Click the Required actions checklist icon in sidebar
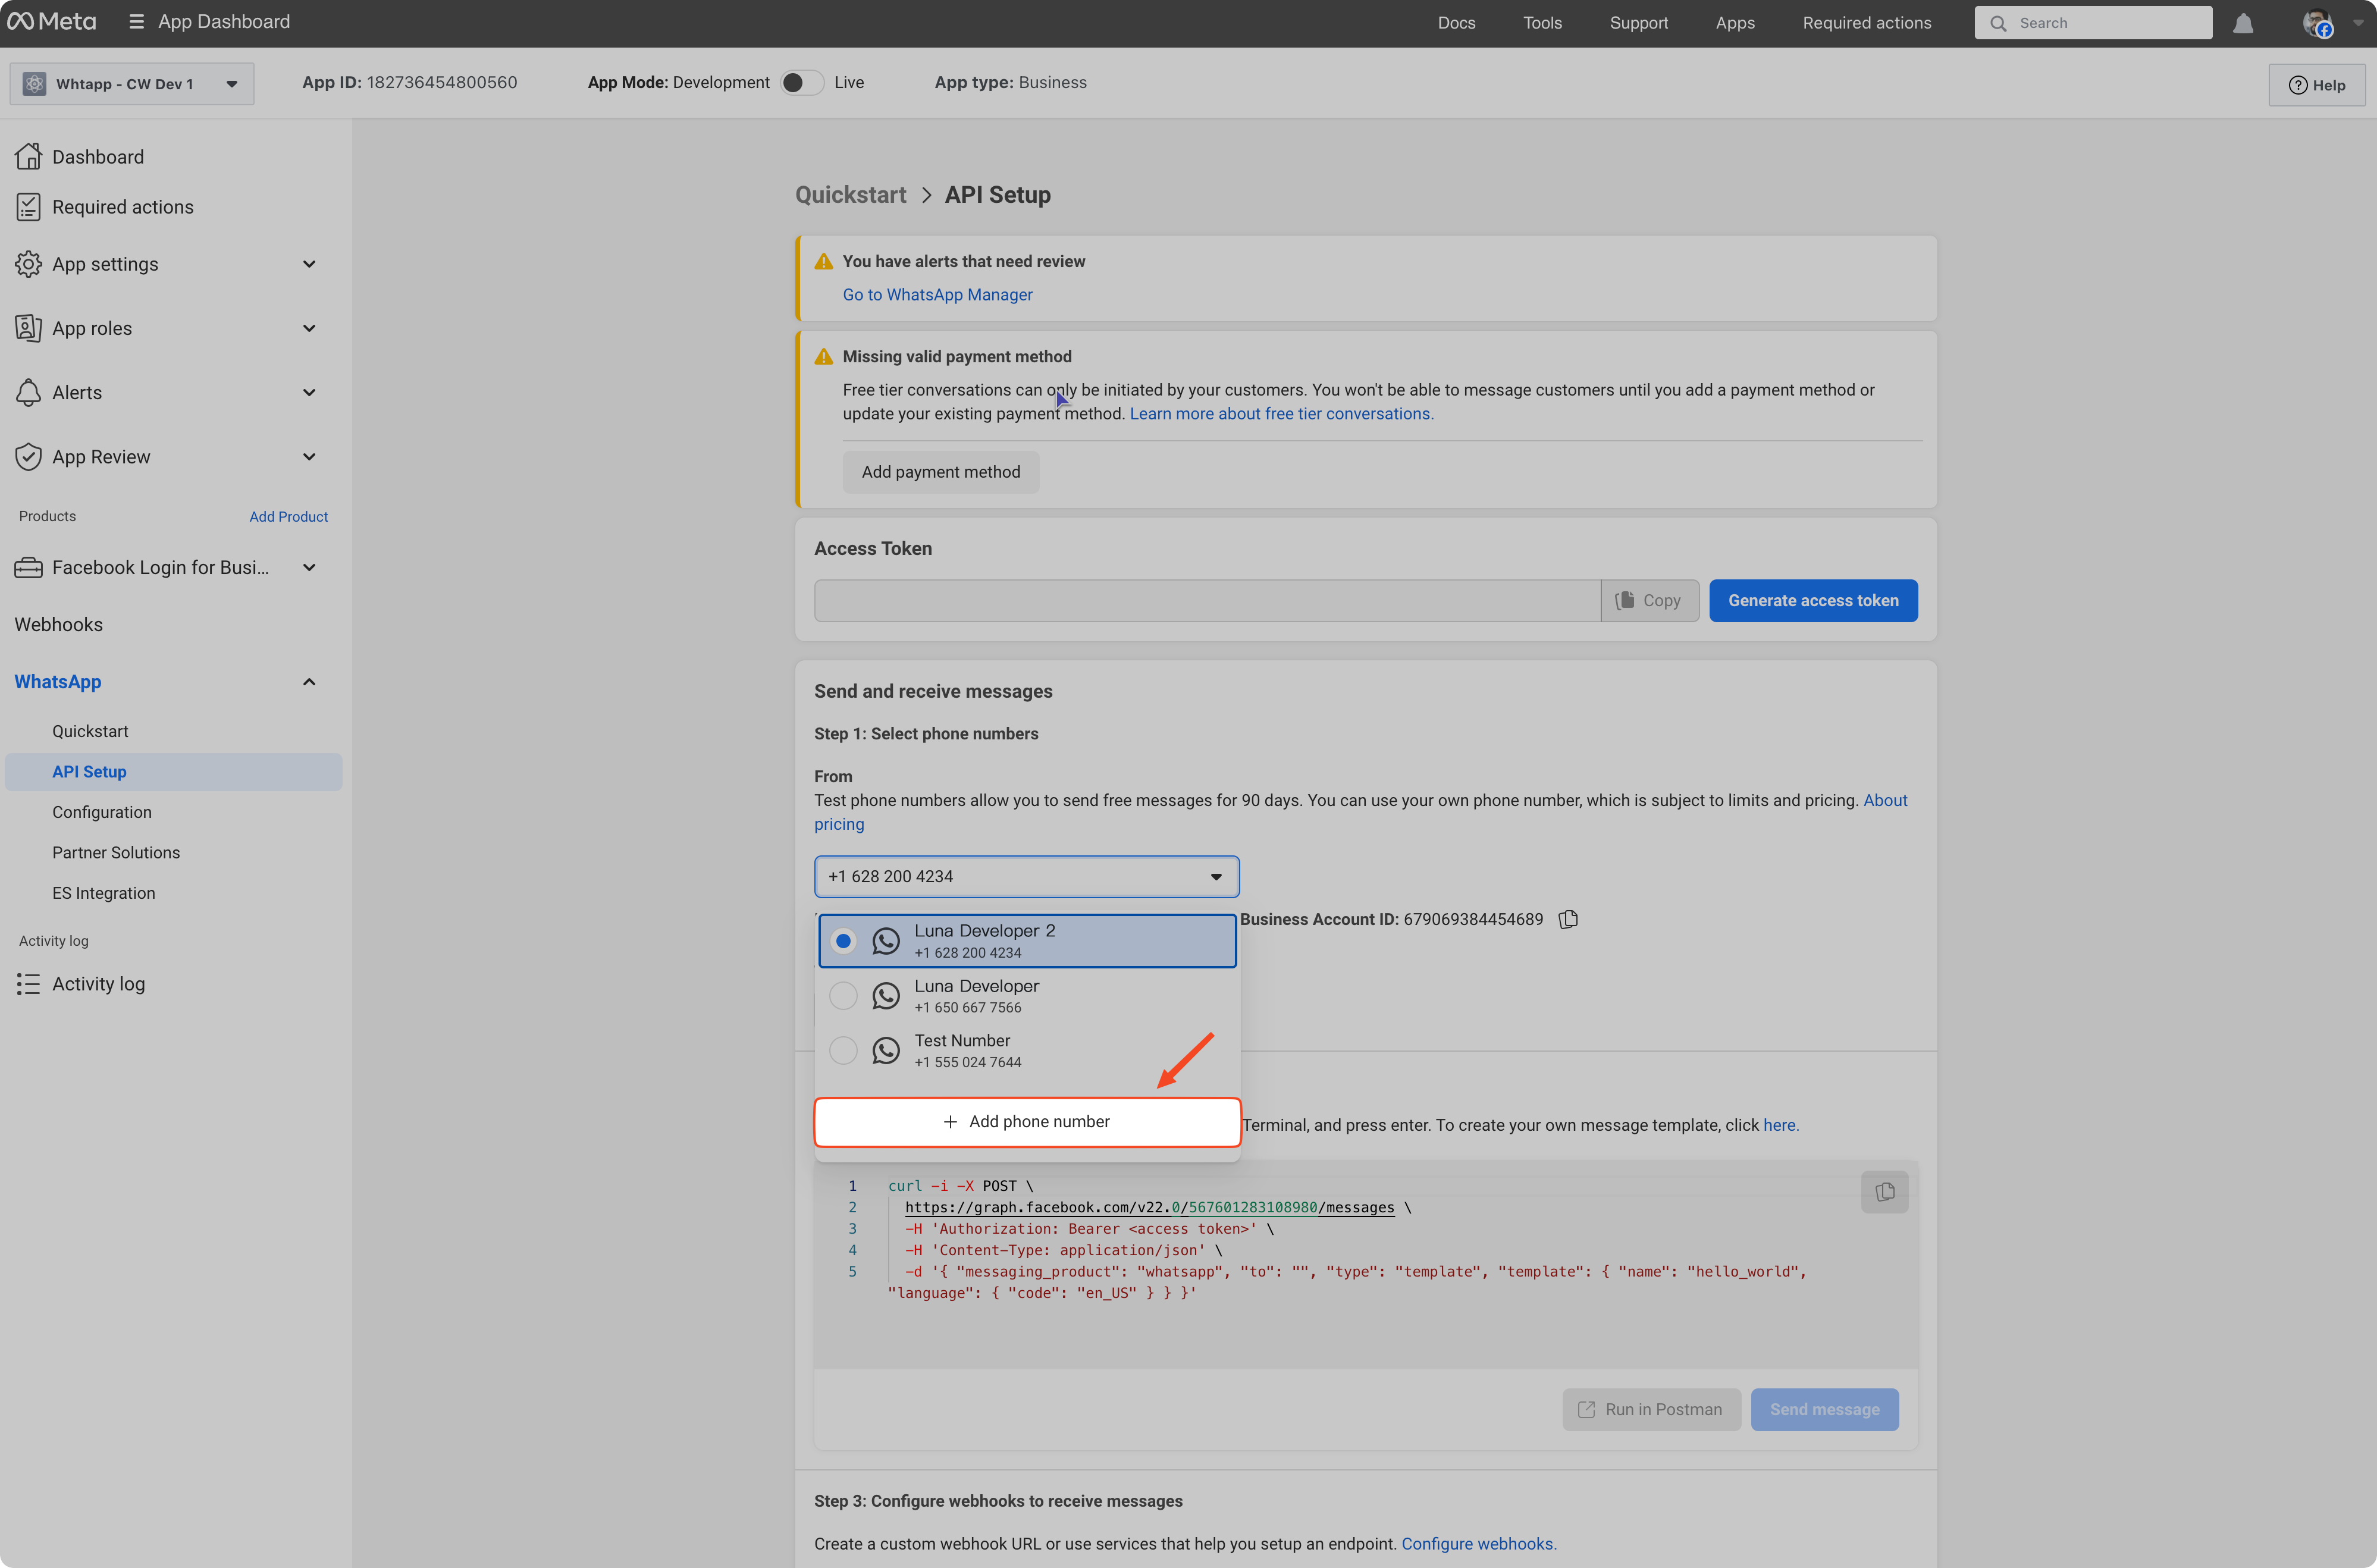This screenshot has height=1568, width=2377. coord(28,207)
